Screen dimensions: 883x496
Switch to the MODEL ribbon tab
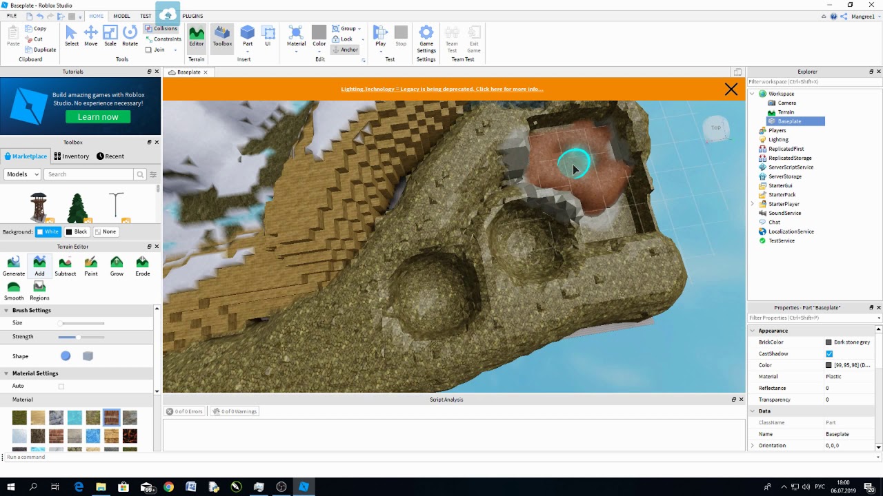(121, 16)
